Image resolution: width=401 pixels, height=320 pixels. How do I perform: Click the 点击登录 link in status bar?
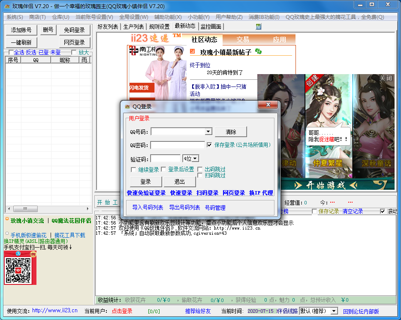tap(122, 311)
